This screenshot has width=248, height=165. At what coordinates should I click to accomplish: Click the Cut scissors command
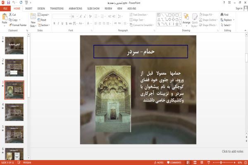tap(12, 15)
